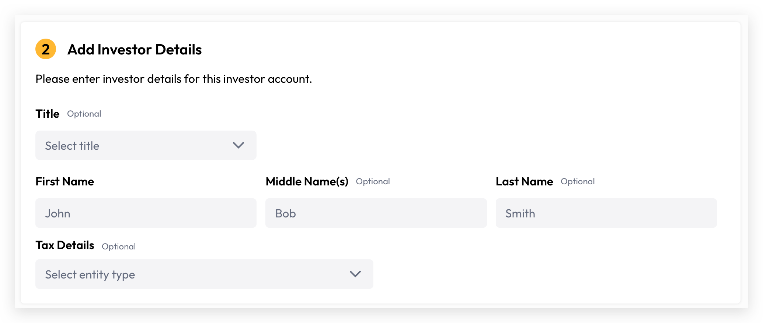The image size is (763, 323).
Task: Open the Select entity type dropdown
Action: click(204, 274)
